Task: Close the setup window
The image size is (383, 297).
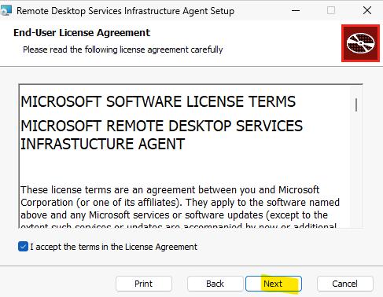Action: 367,10
